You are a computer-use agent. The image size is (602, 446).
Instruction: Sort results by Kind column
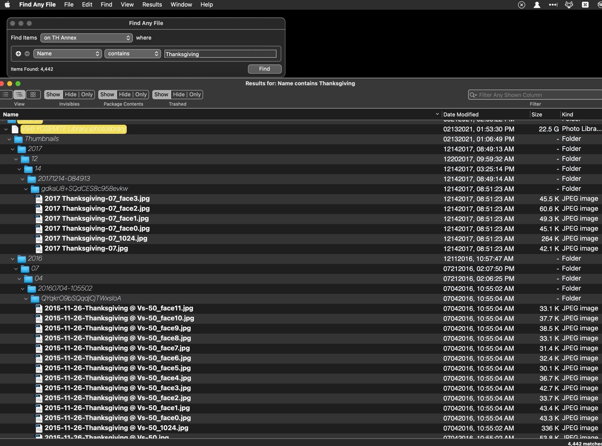click(581, 114)
